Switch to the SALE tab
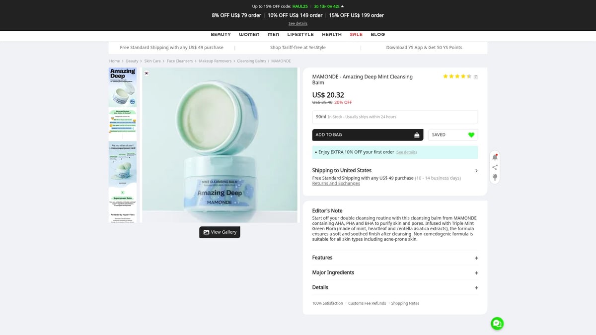 point(356,34)
